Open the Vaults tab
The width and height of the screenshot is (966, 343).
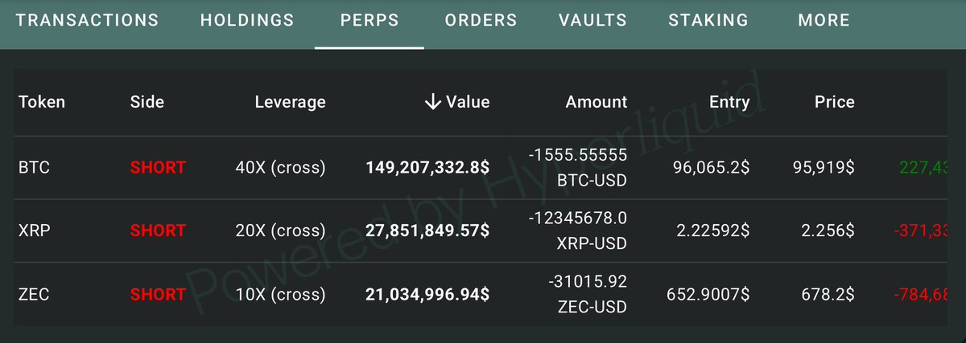(x=592, y=20)
